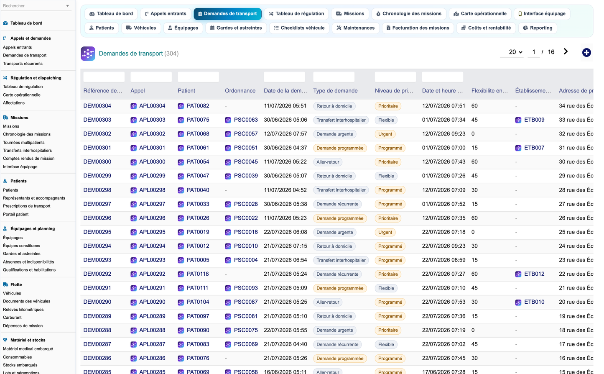Click the icon beside PAT0118

pos(181,274)
